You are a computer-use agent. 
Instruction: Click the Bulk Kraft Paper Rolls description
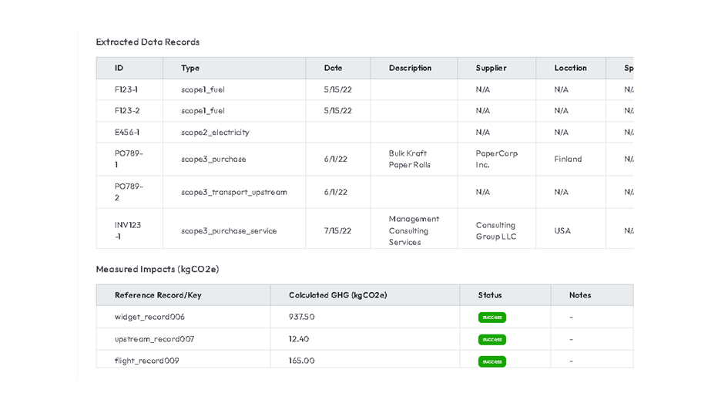pos(410,159)
